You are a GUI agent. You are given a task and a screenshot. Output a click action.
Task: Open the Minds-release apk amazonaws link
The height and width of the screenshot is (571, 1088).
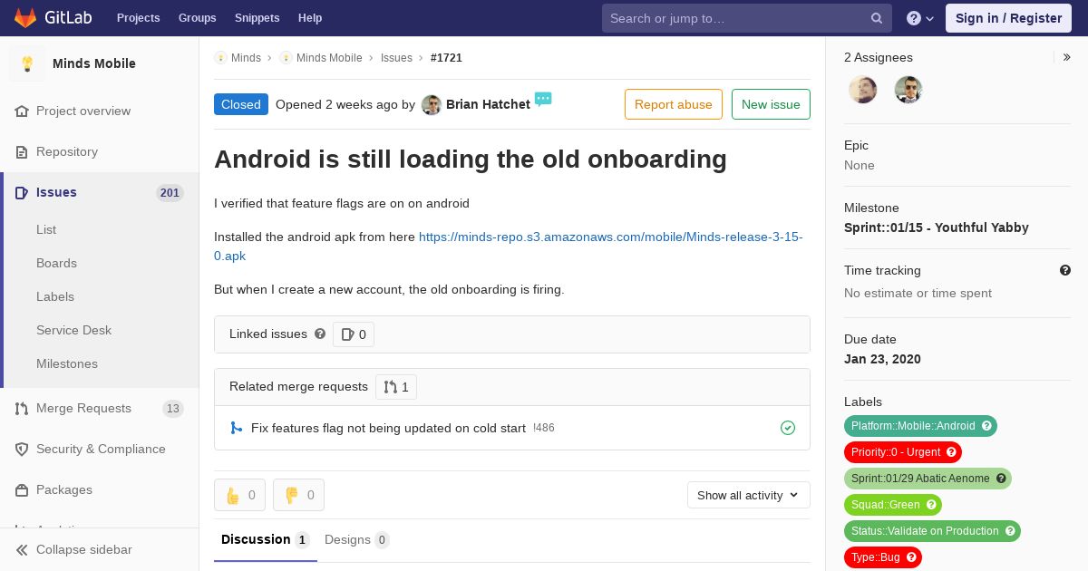509,247
